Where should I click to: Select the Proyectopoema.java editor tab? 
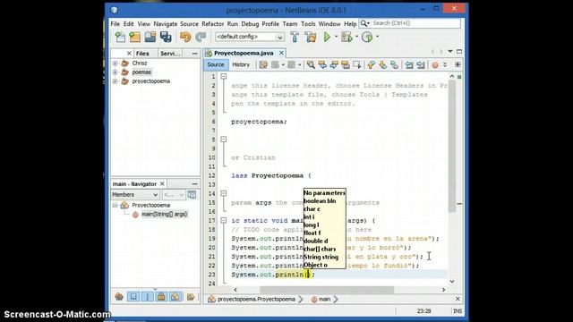point(244,53)
